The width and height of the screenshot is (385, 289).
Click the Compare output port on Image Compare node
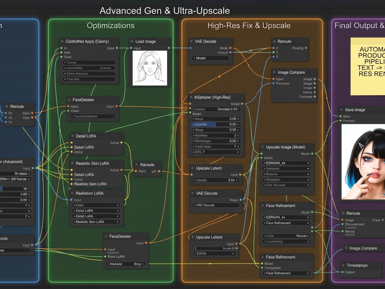tap(315, 97)
